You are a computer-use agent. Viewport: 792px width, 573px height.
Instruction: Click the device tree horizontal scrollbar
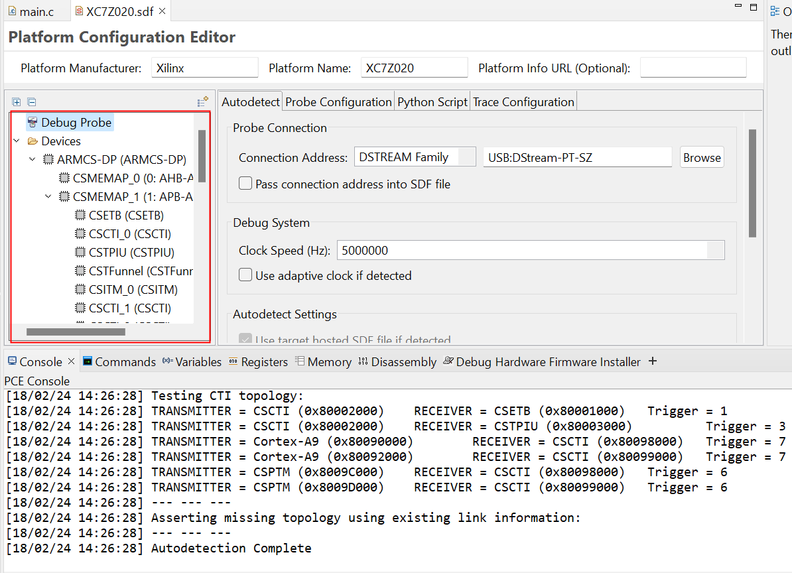click(x=76, y=332)
